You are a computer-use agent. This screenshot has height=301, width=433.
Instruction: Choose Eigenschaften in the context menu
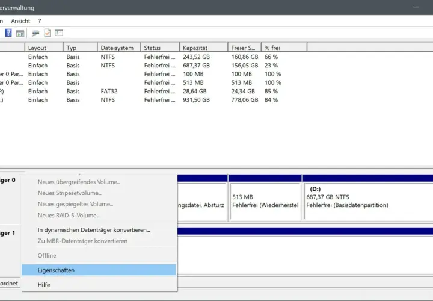tap(99, 270)
